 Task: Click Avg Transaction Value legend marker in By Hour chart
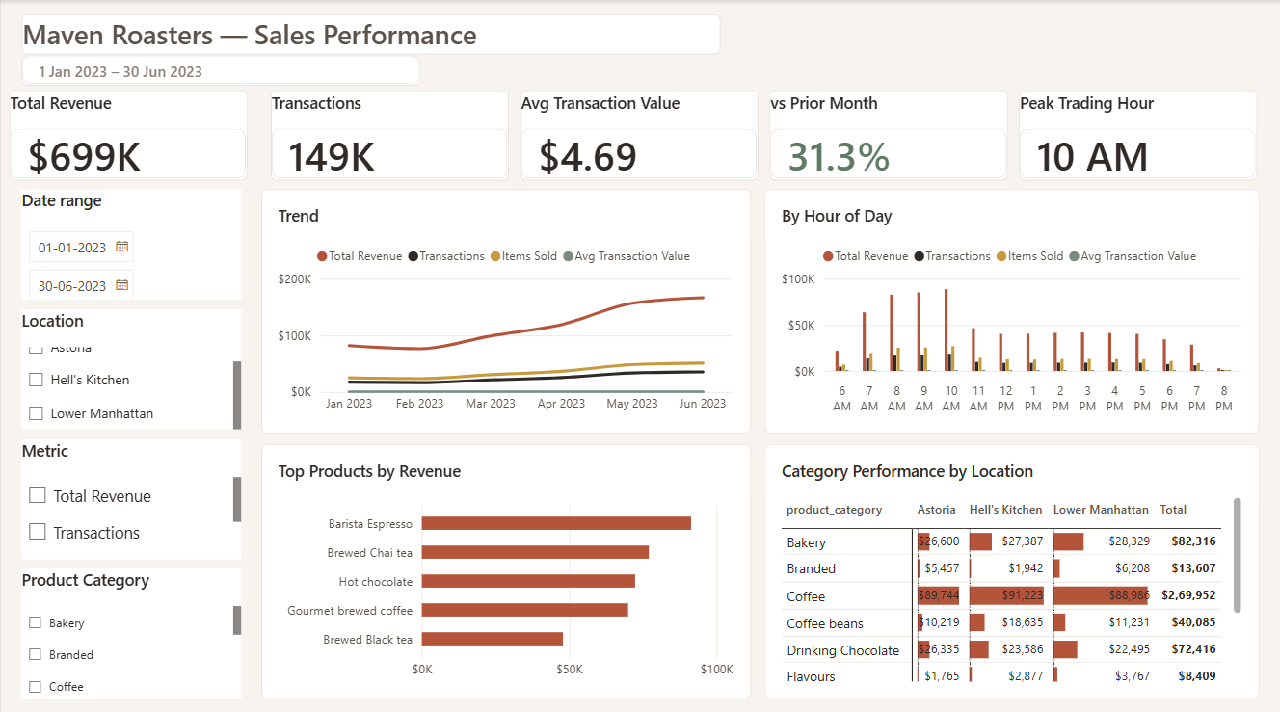pyautogui.click(x=1074, y=256)
